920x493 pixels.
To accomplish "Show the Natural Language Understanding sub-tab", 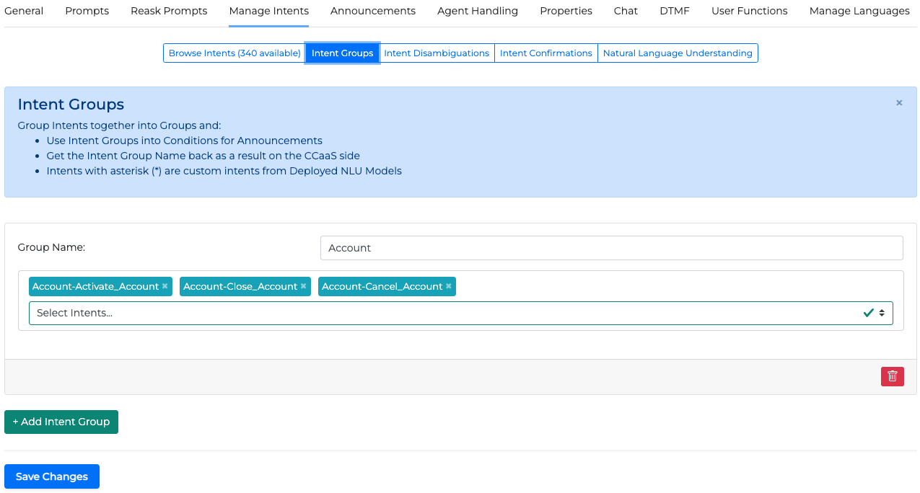I will pos(678,53).
